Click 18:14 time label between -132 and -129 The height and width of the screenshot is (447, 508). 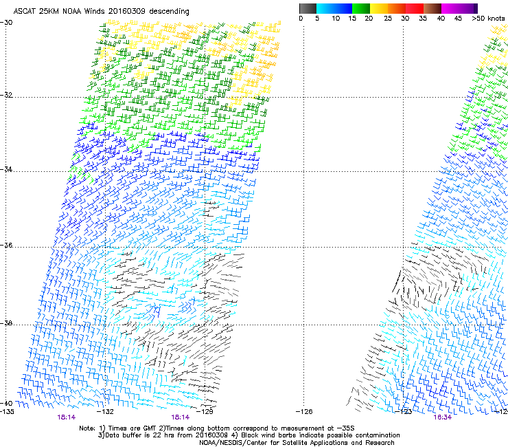click(181, 417)
